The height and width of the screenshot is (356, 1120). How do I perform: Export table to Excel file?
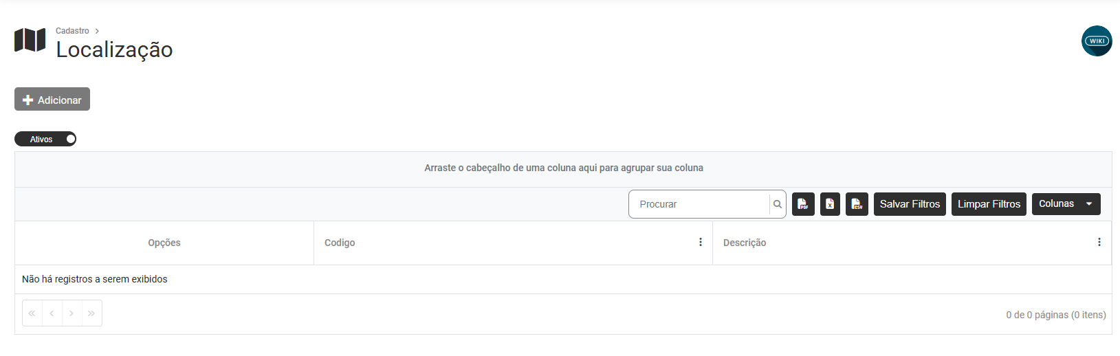pos(830,204)
